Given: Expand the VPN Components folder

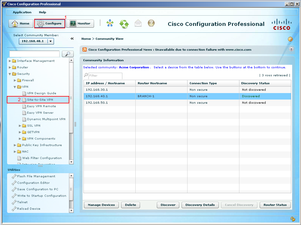Looking at the screenshot, I should pos(20,139).
